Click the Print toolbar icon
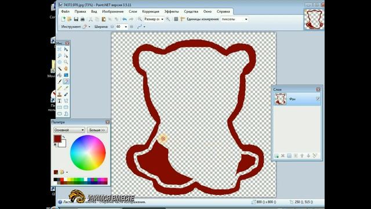The image size is (371, 209). coord(82,19)
